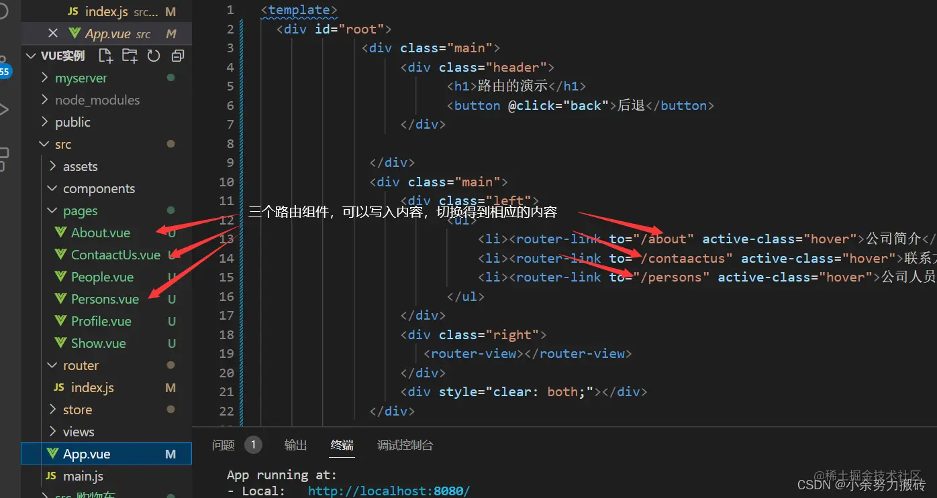Click the JS icon of router index.js
Image resolution: width=937 pixels, height=498 pixels.
59,387
